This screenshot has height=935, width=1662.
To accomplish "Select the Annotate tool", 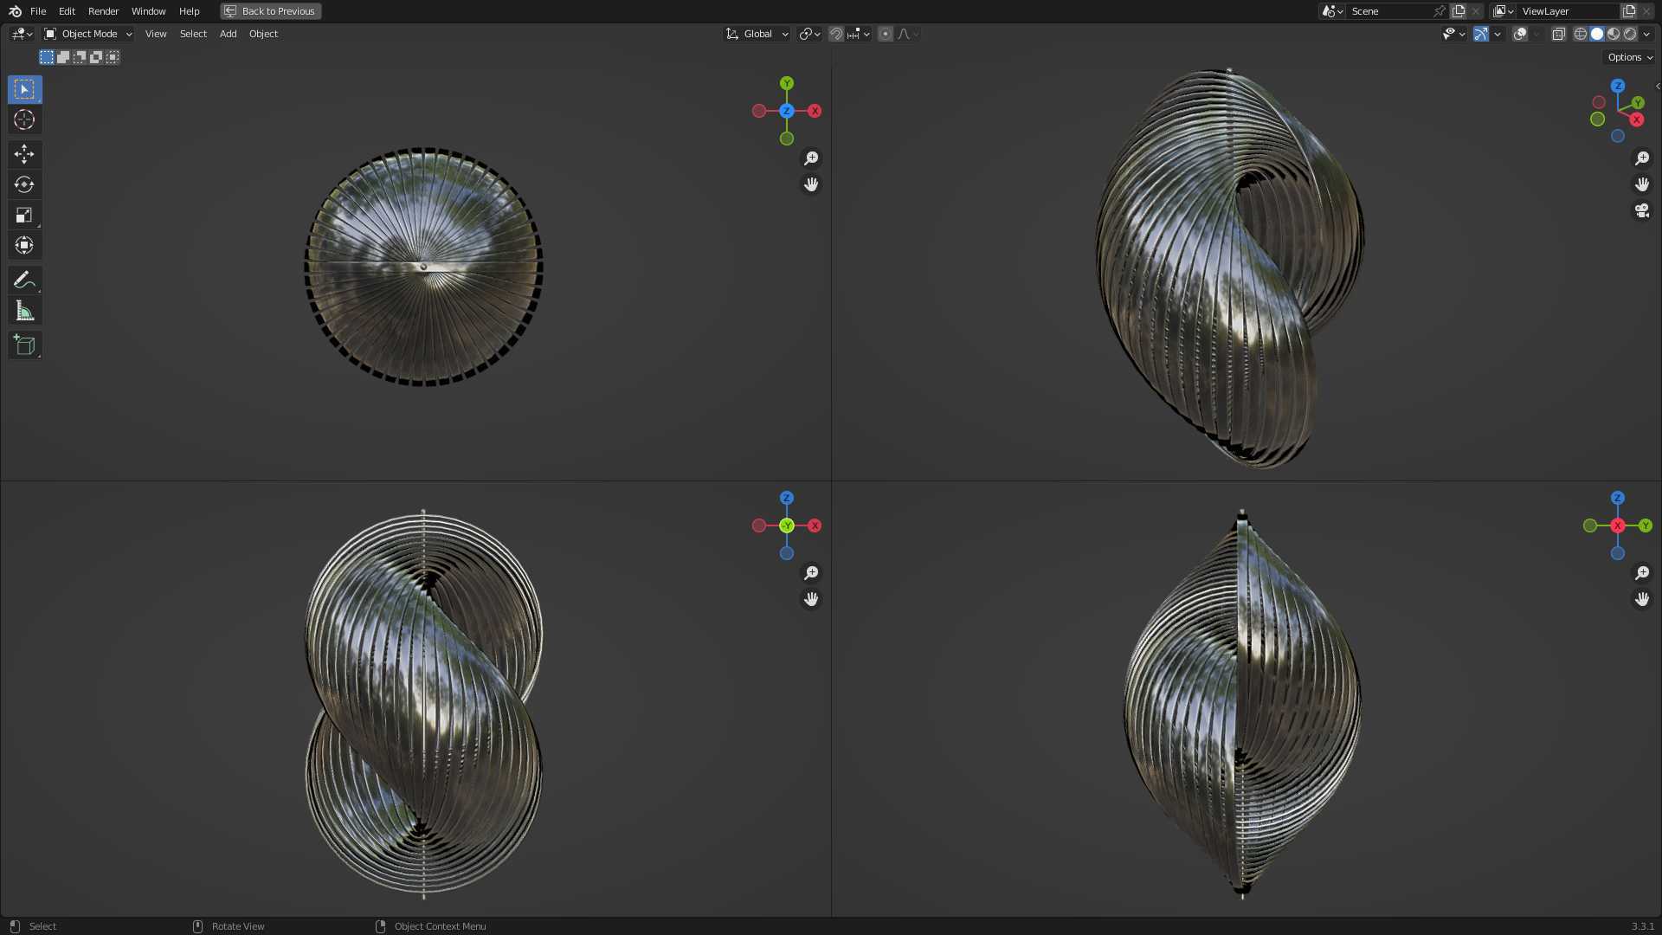I will 24,280.
